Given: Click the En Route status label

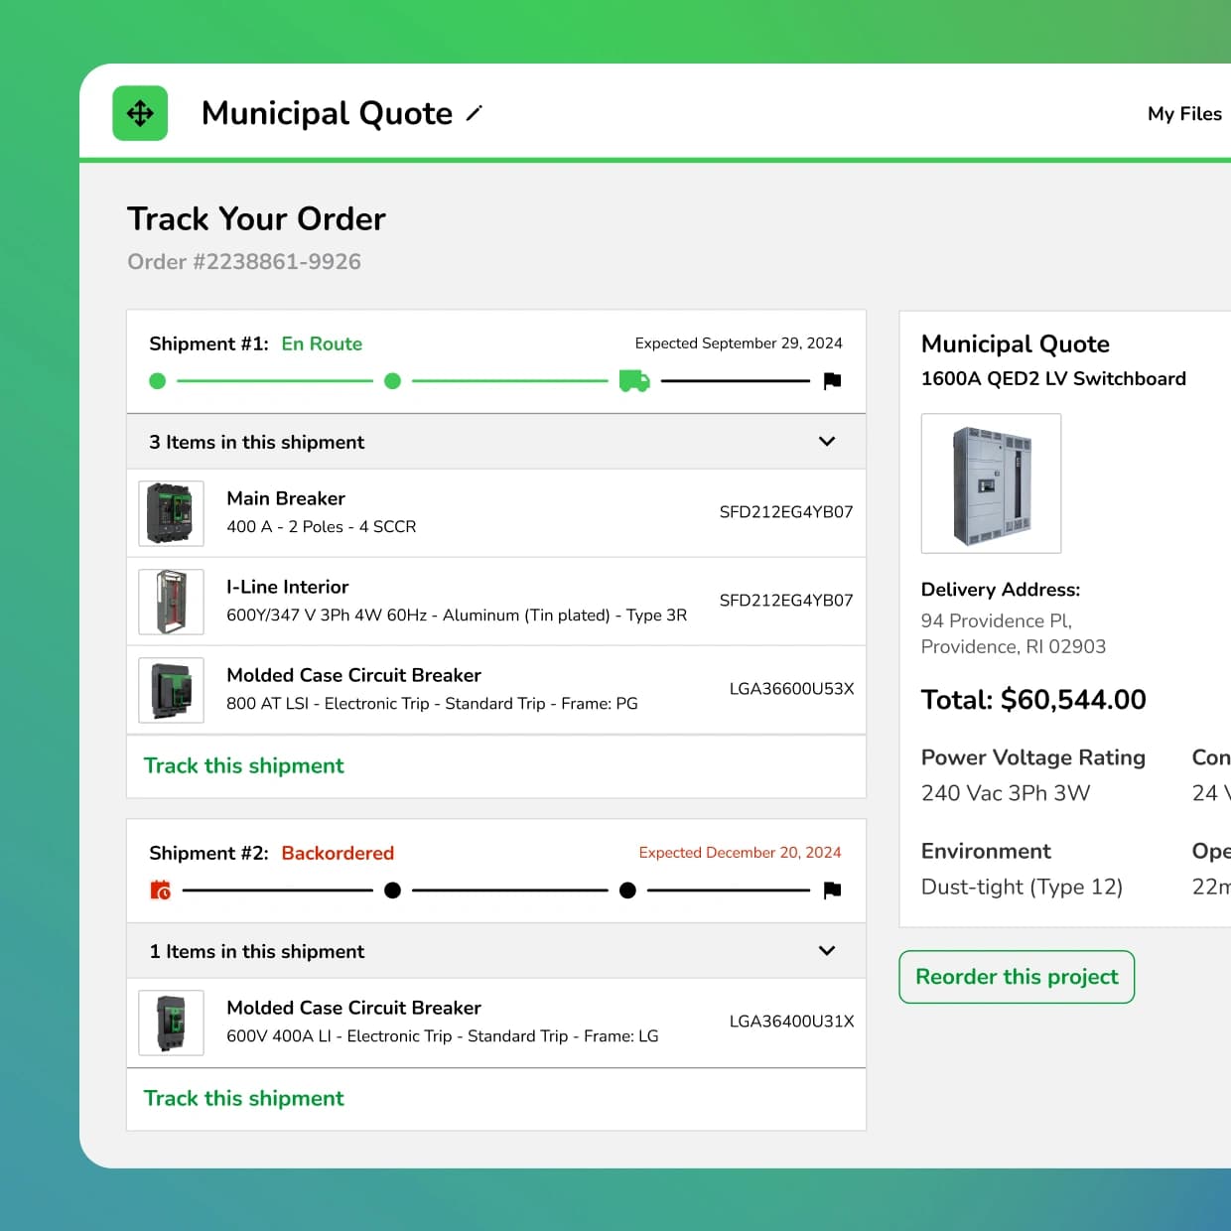Looking at the screenshot, I should 322,343.
